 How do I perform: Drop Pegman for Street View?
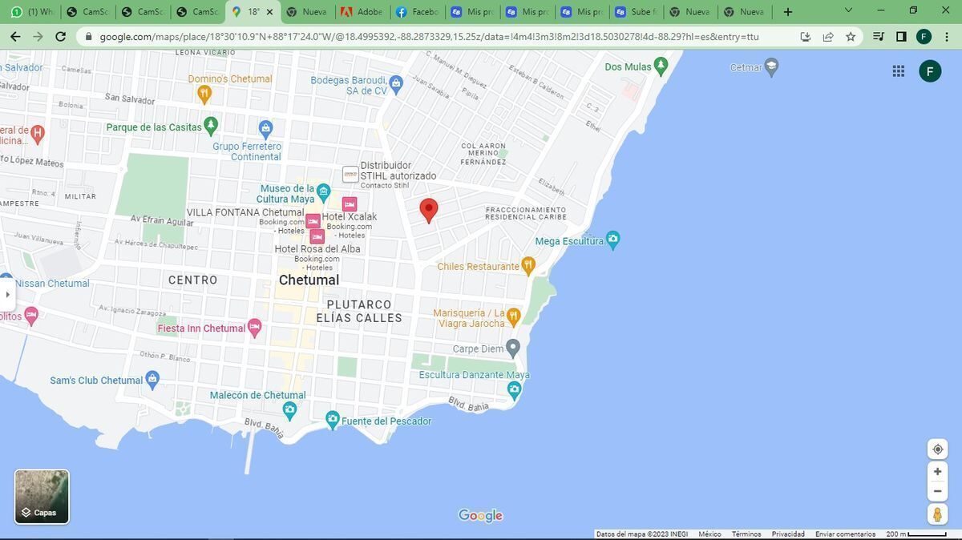tap(937, 514)
